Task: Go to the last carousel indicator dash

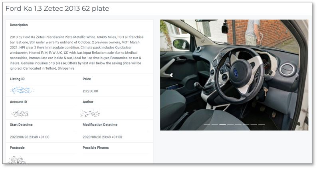Action: point(262,125)
